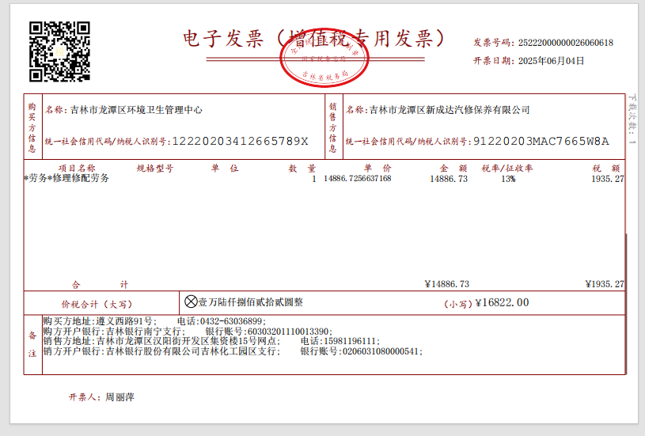Select seller phone 15981196111
Screen dimensions: 645x436
[x=350, y=341]
